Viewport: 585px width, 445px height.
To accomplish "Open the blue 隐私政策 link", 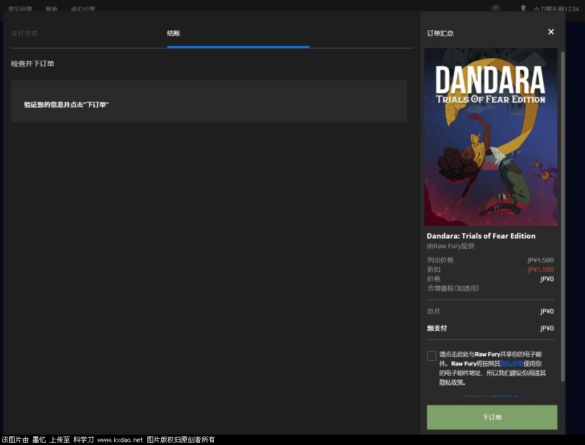I will click(x=511, y=364).
